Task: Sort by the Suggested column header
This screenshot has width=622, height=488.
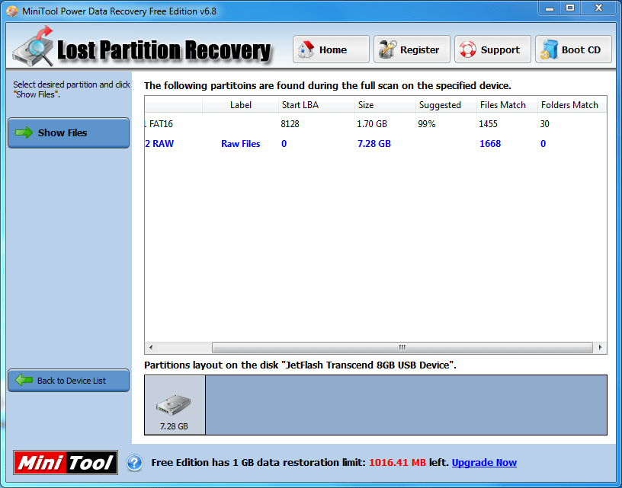Action: coord(446,105)
